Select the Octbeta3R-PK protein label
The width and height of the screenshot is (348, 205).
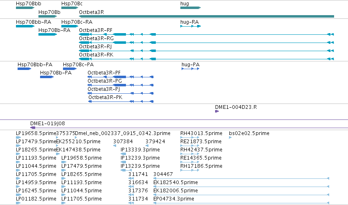(106, 97)
